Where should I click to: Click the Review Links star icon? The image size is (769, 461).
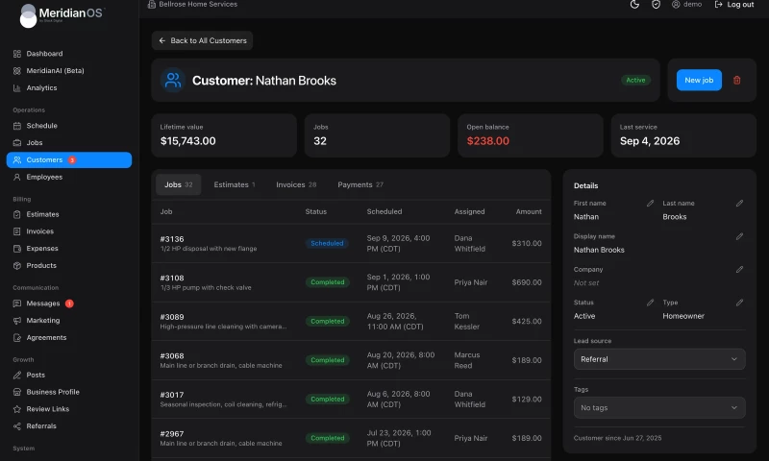tap(17, 409)
